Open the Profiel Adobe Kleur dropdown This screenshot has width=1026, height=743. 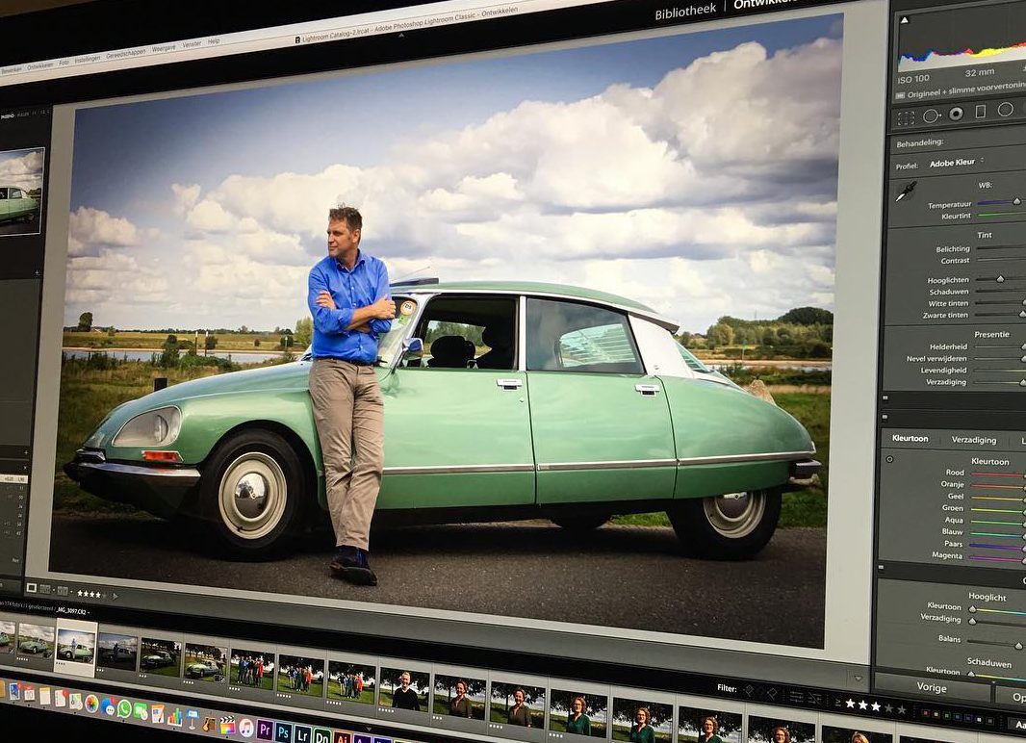[957, 163]
